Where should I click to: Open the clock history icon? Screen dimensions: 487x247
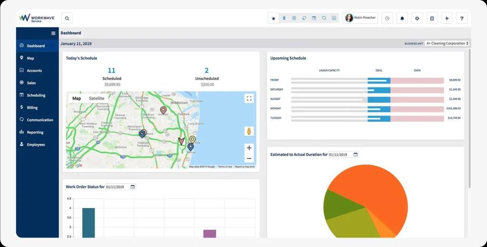click(x=387, y=19)
